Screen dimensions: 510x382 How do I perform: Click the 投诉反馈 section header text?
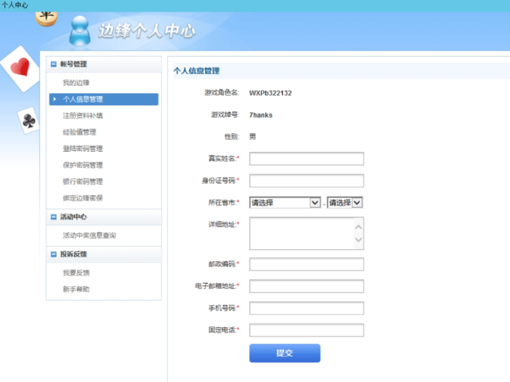coord(74,254)
